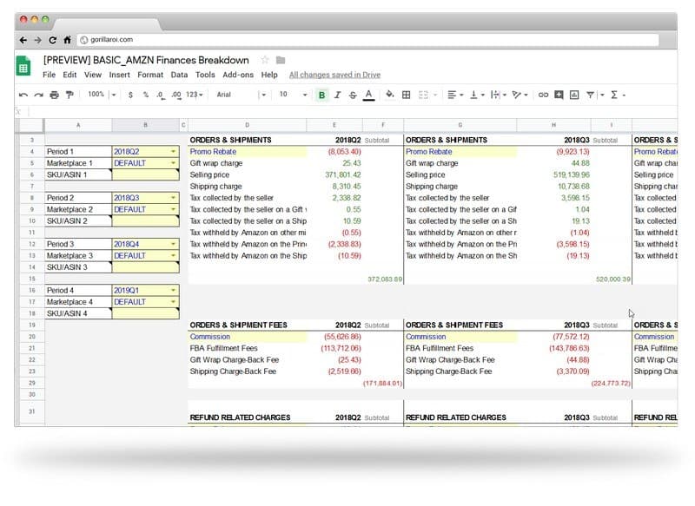Toggle italic formatting
695x506 pixels.
337,95
